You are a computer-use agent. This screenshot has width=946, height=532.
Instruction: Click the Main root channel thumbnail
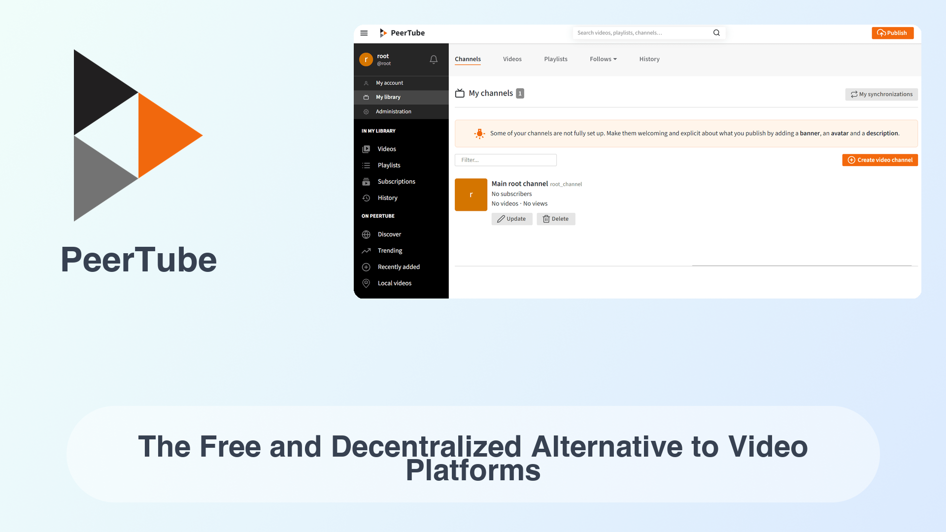point(471,194)
